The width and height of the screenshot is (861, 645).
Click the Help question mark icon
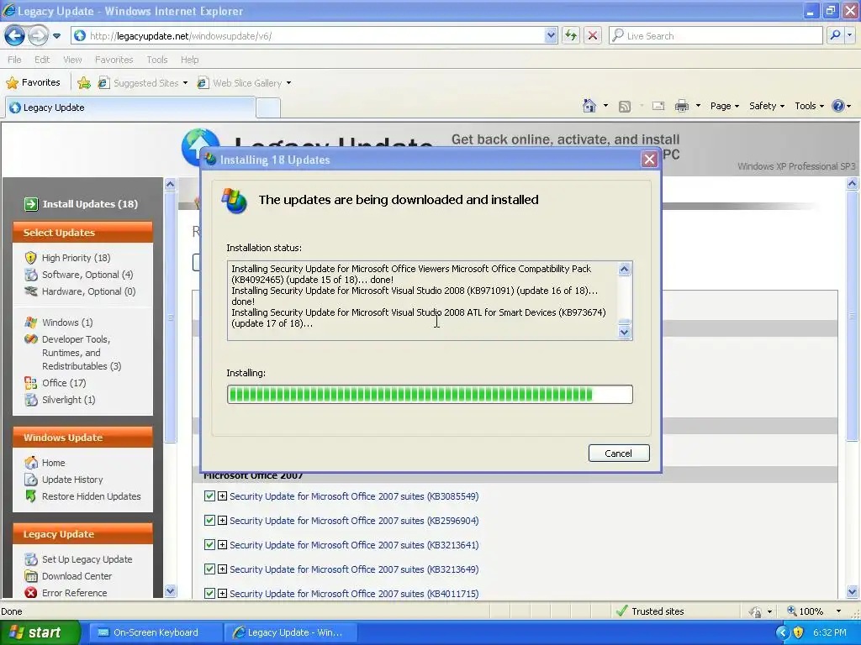click(x=838, y=106)
